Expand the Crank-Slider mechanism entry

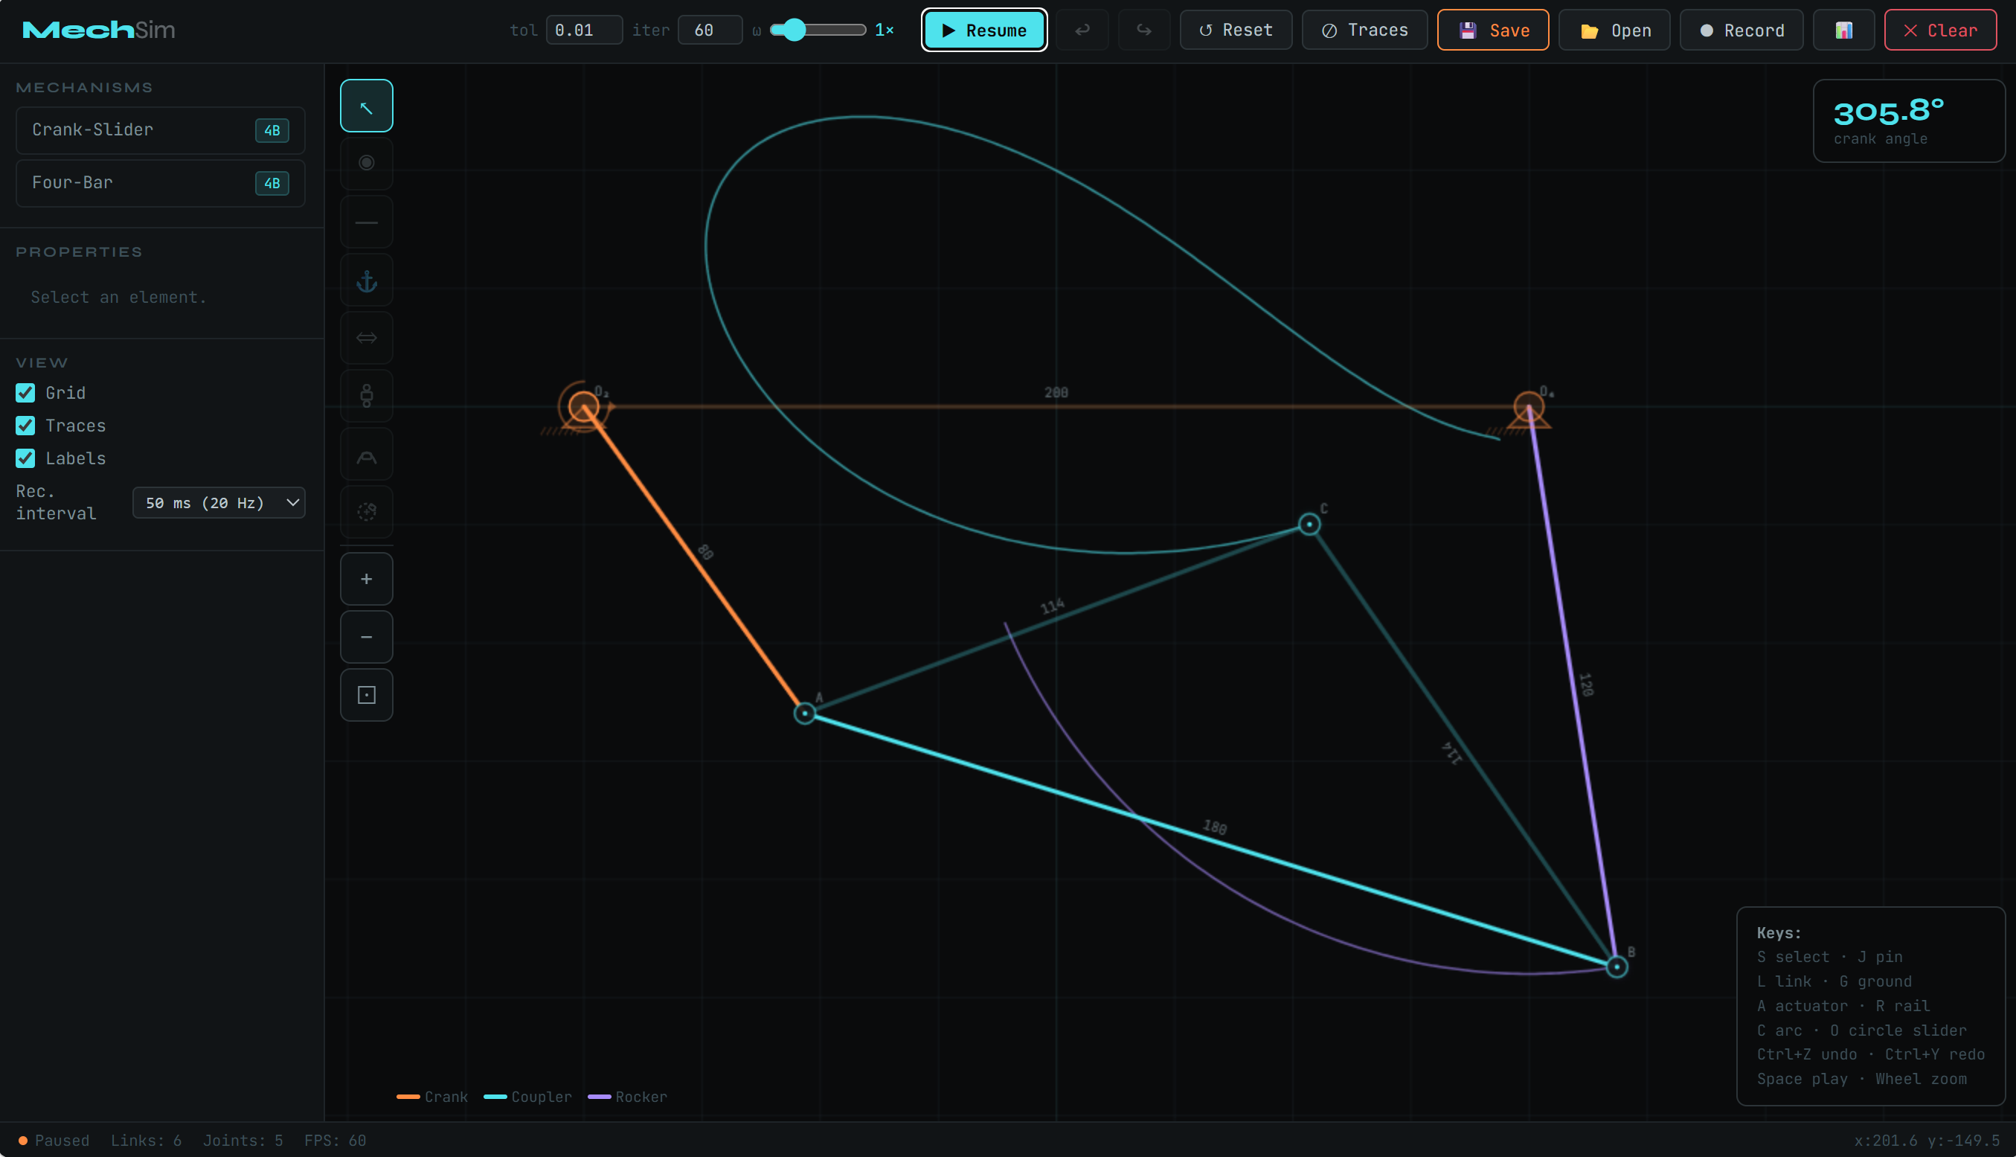coord(160,129)
